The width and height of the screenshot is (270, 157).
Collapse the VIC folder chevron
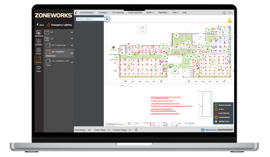point(72,39)
